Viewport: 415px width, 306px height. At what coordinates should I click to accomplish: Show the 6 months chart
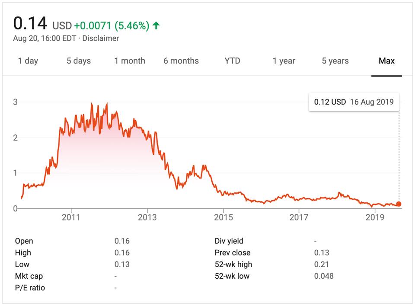coord(181,61)
